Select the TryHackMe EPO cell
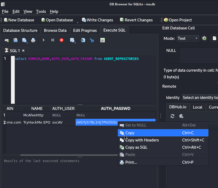This screenshot has height=188, width=218. (37, 122)
